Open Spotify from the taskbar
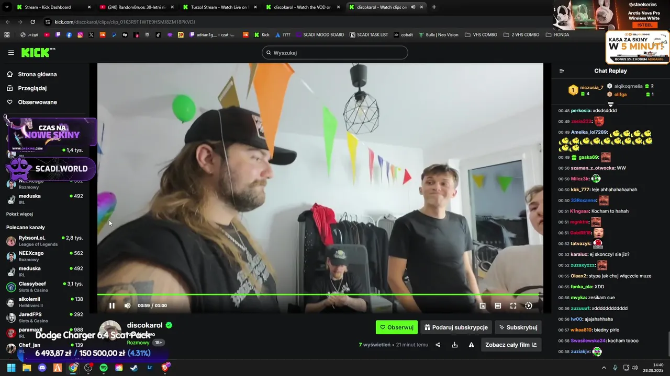The width and height of the screenshot is (670, 376). coord(104,368)
